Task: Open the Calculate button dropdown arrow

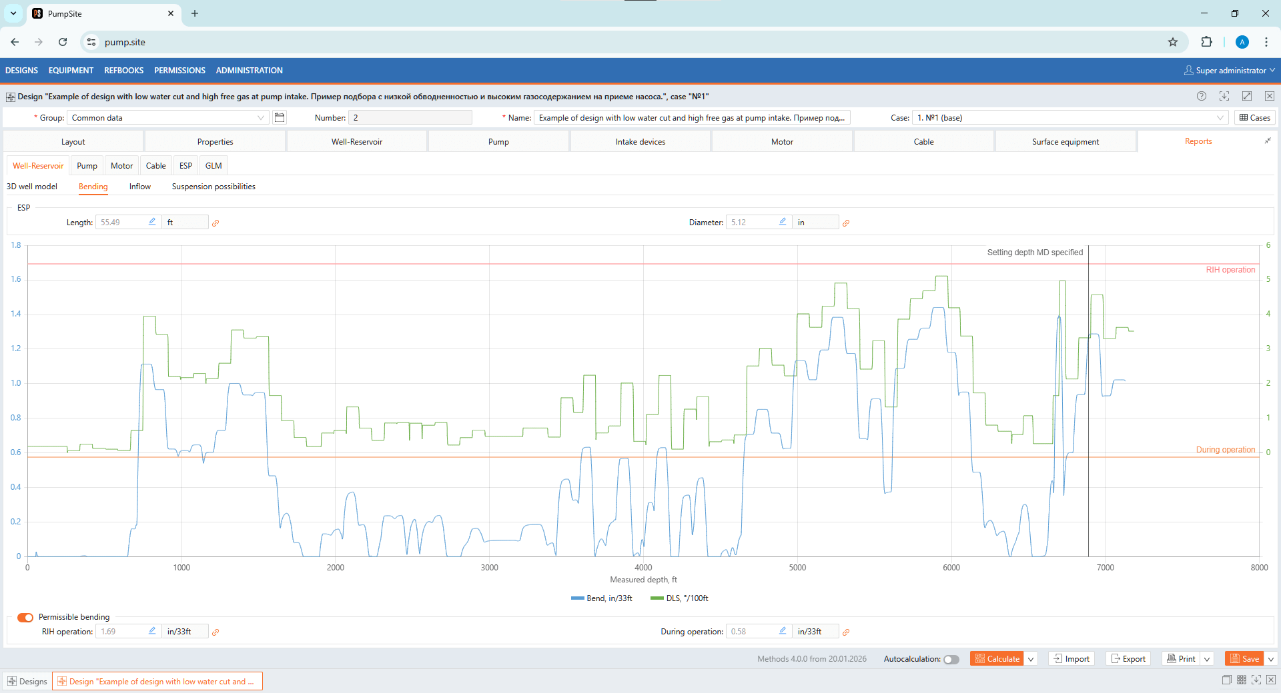Action: (1031, 659)
